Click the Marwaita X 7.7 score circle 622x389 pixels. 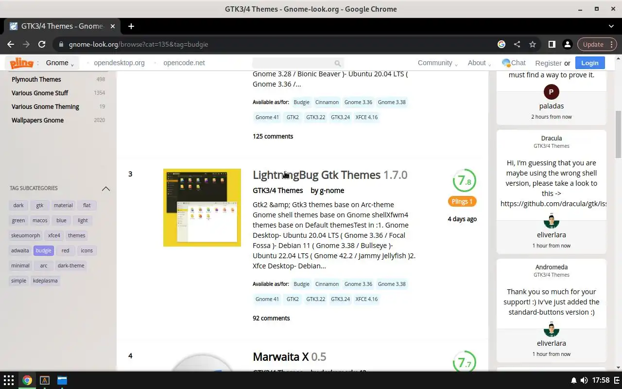[464, 362]
